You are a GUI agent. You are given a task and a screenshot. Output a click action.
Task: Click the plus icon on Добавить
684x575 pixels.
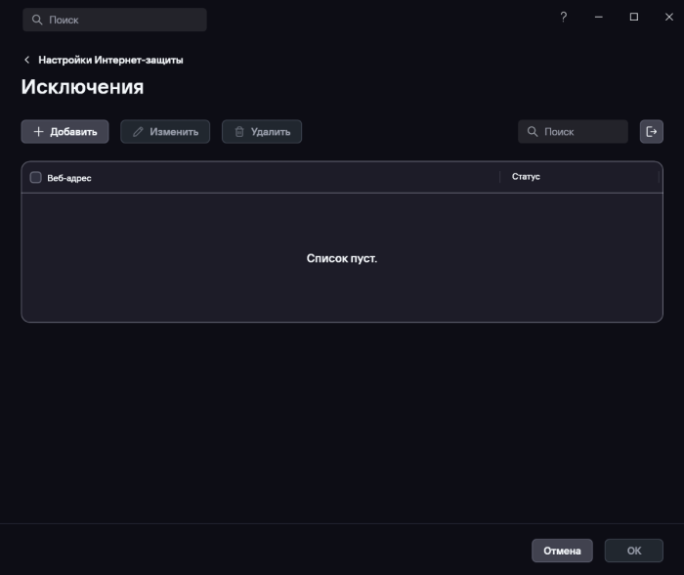click(38, 132)
